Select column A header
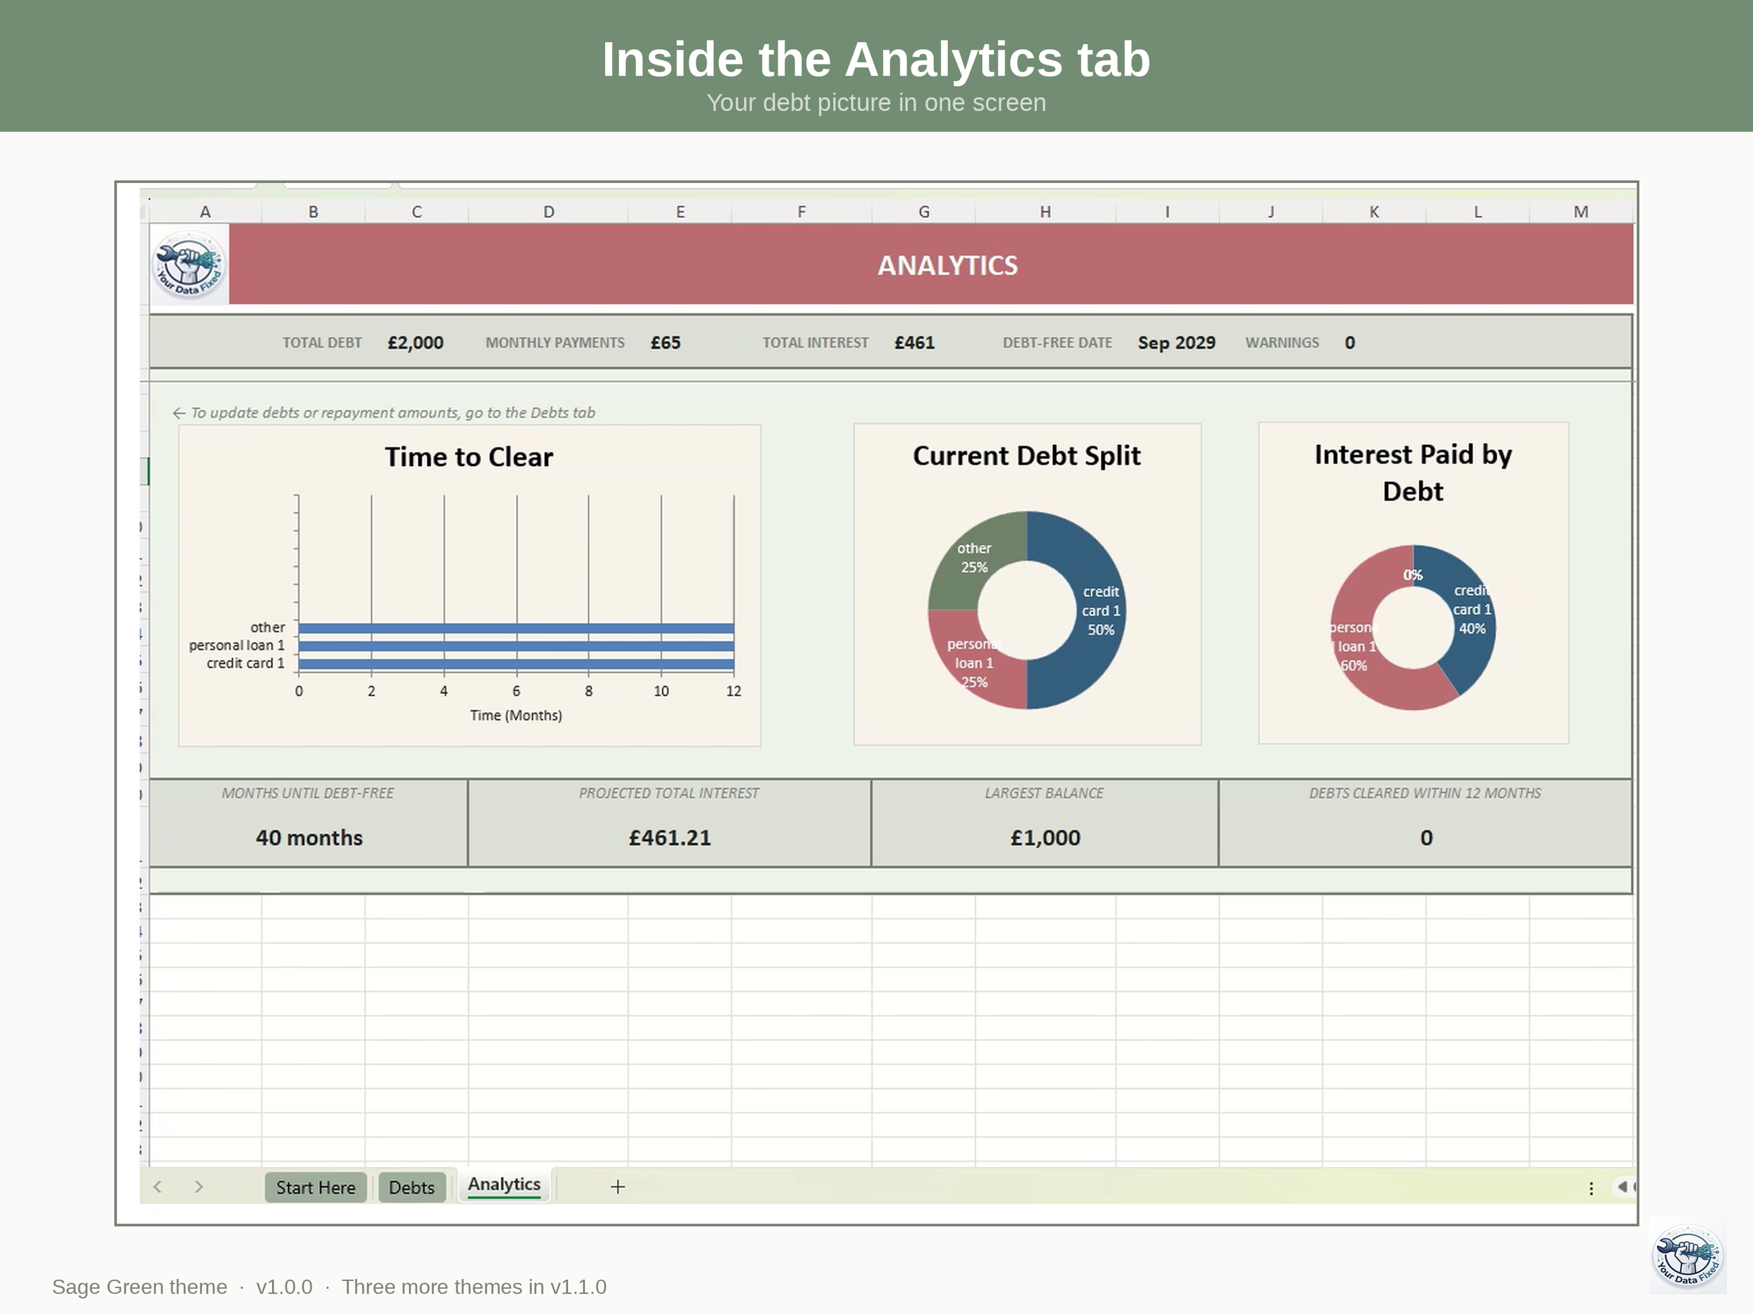This screenshot has height=1314, width=1753. (x=205, y=212)
